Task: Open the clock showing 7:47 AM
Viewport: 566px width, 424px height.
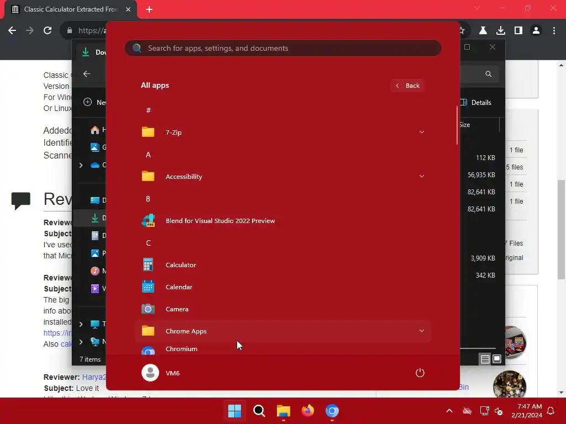Action: pos(527,411)
